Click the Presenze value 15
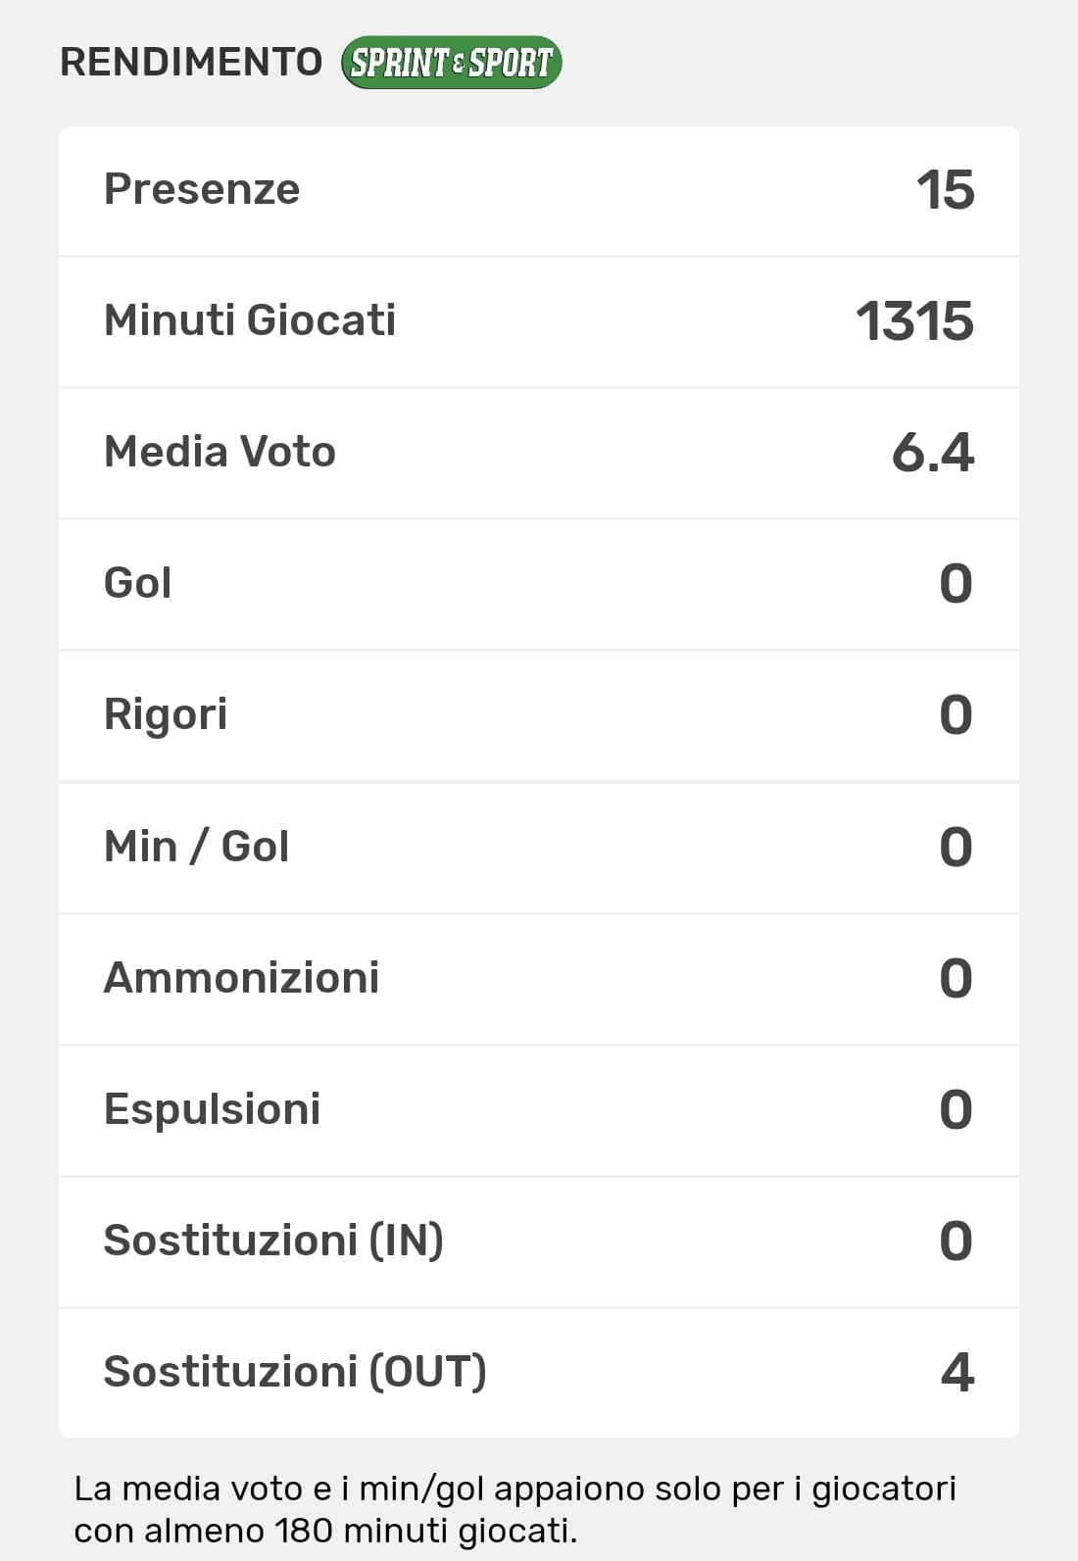This screenshot has width=1078, height=1561. pyautogui.click(x=945, y=190)
